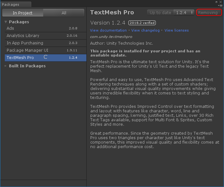Image resolution: width=224 pixels, height=187 pixels.
Task: Select the Analytics Library package
Action: [23, 36]
